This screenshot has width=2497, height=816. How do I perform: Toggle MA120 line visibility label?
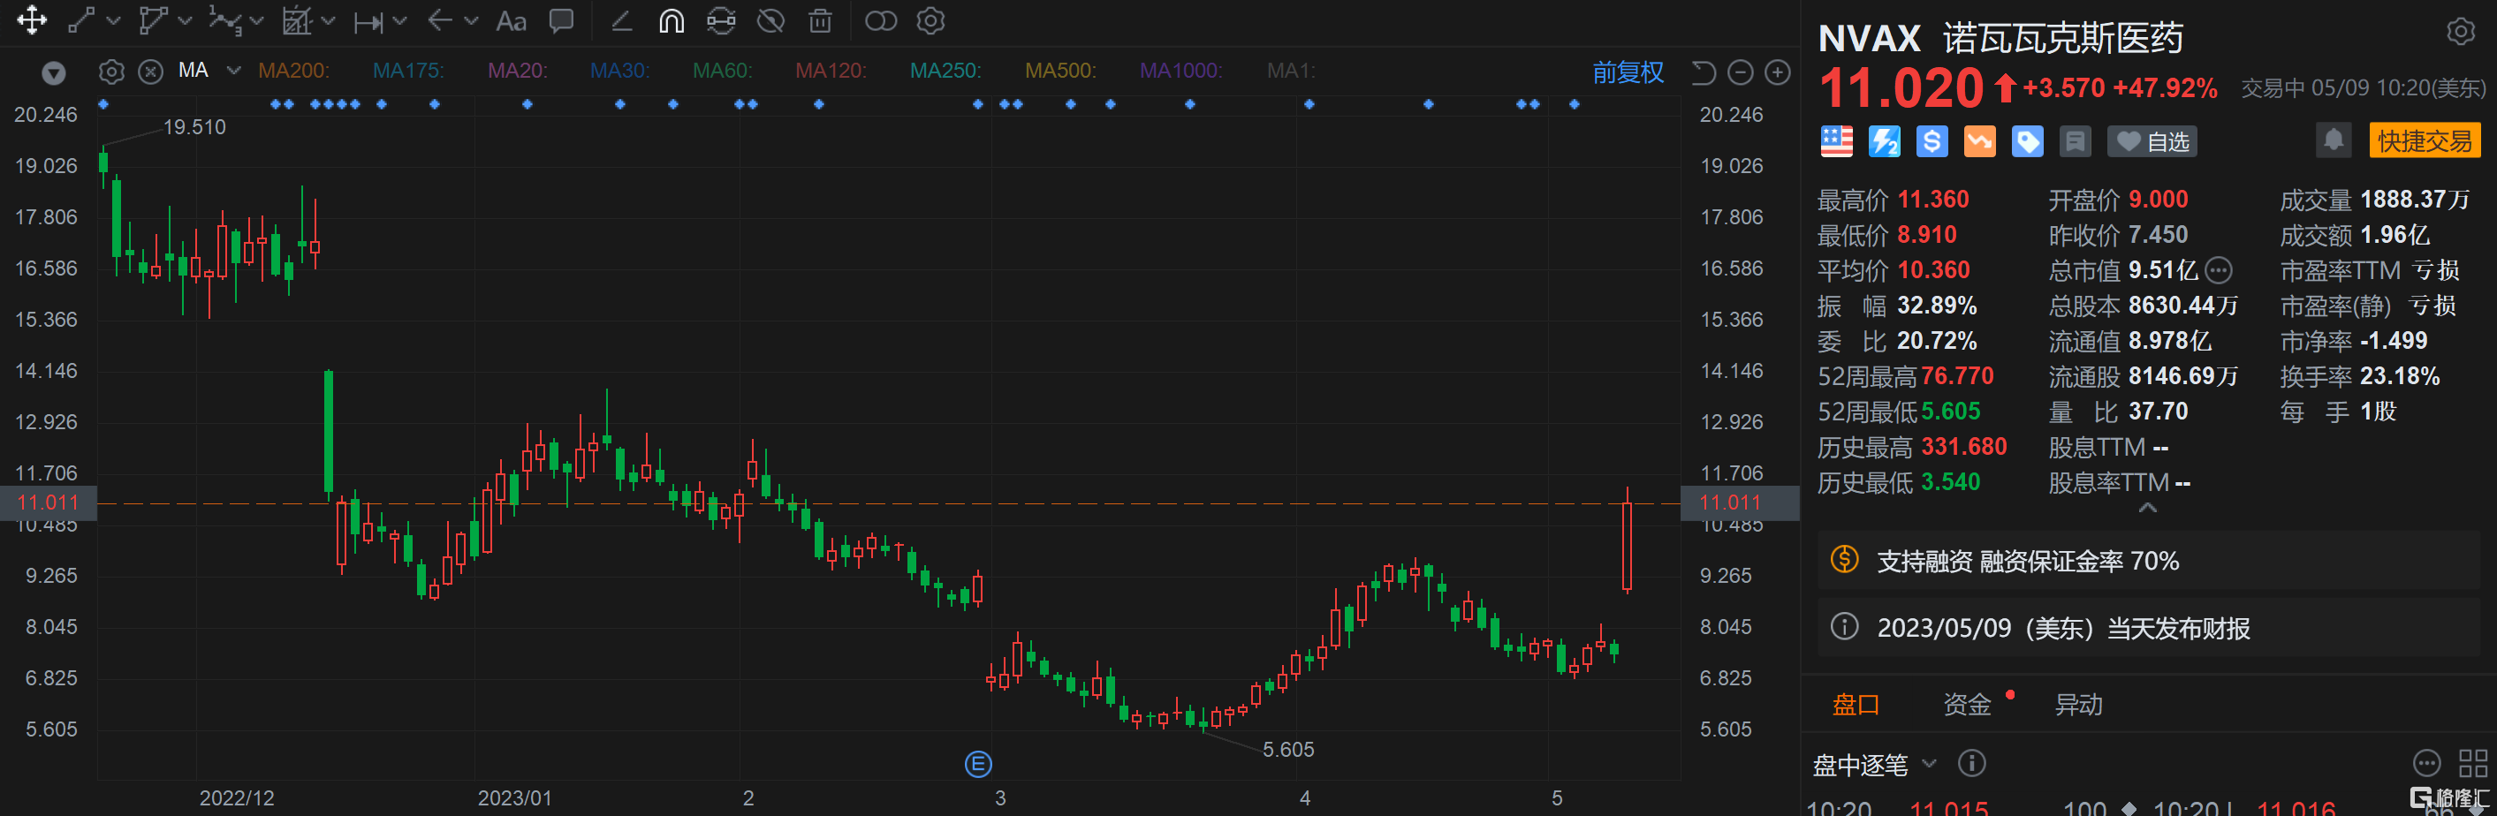click(831, 71)
